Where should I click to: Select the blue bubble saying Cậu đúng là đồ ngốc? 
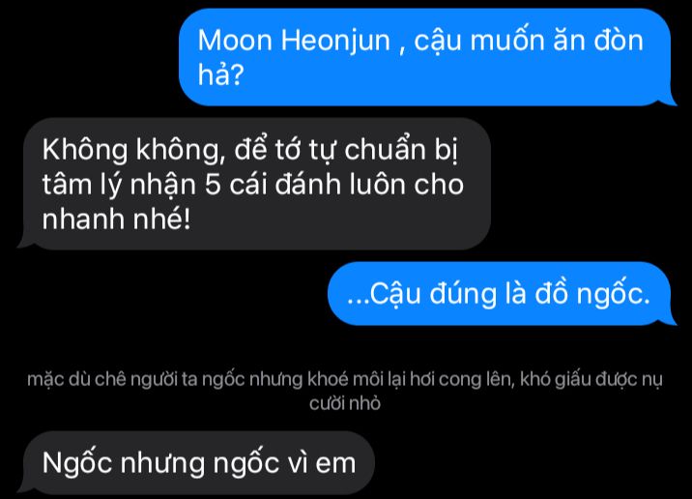[x=503, y=293]
